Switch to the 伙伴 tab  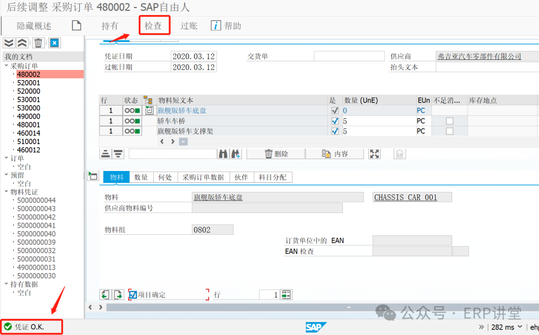242,177
